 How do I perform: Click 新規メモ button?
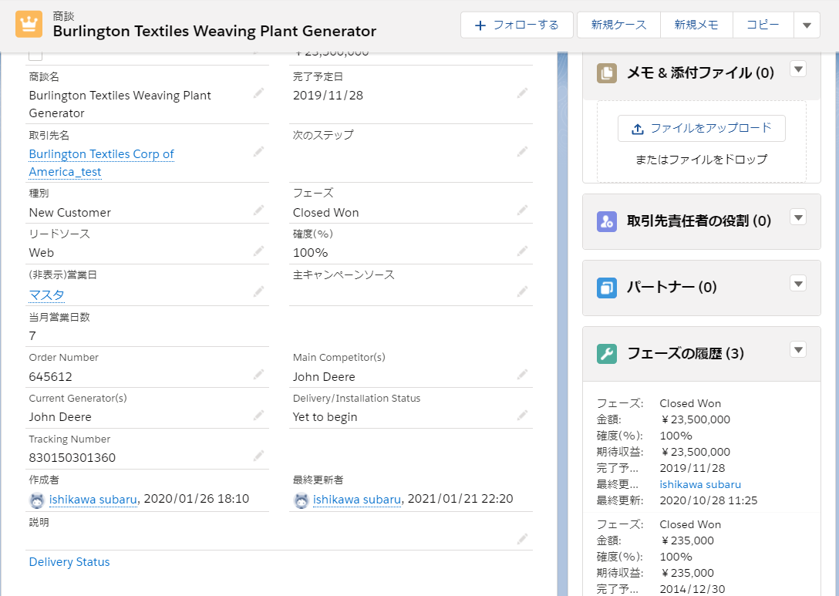(696, 25)
